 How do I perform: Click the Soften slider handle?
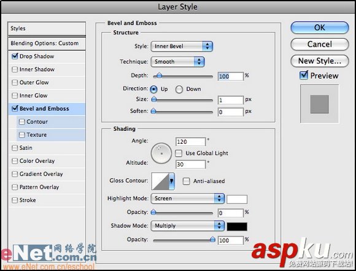pyautogui.click(x=153, y=111)
